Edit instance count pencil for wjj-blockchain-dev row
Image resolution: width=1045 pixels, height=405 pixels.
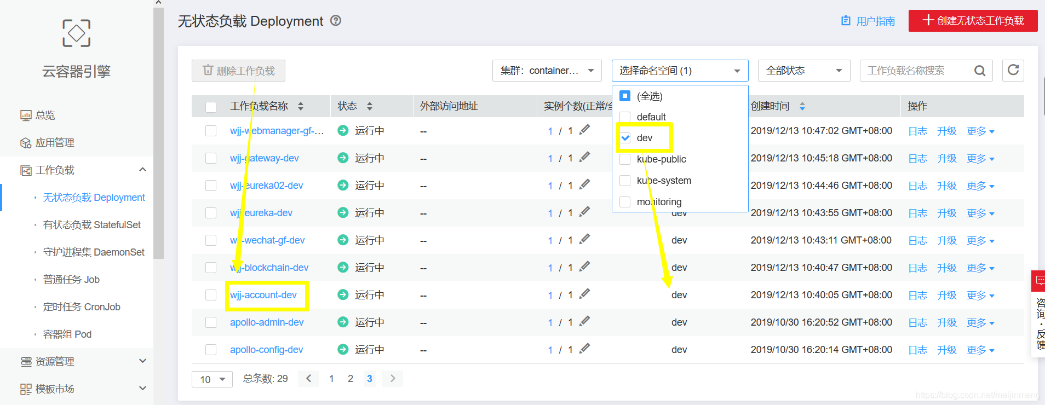584,267
